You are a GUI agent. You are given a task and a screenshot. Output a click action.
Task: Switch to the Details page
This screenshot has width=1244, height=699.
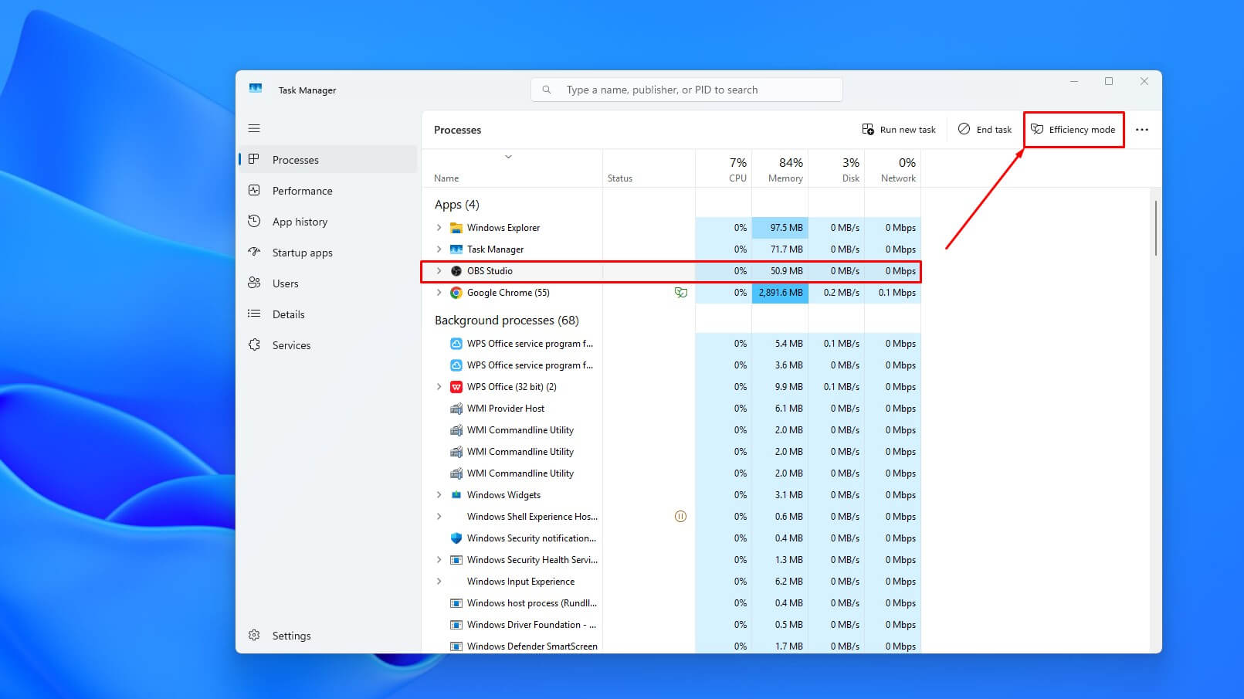point(288,314)
